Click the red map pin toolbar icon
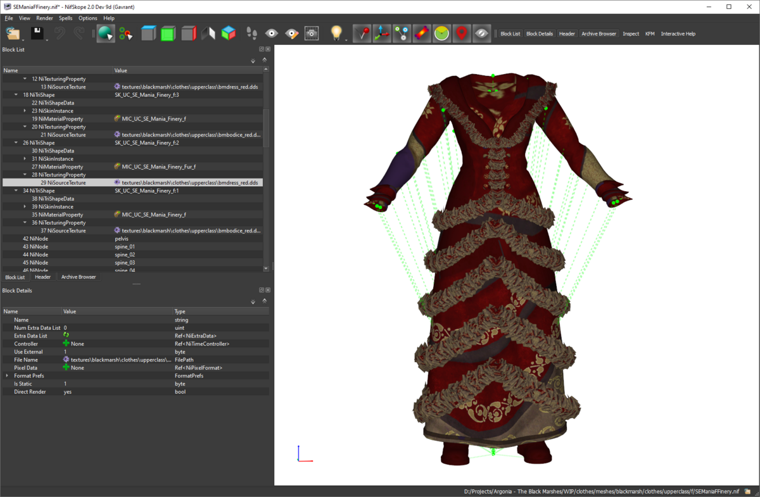The height and width of the screenshot is (497, 760). (x=462, y=34)
